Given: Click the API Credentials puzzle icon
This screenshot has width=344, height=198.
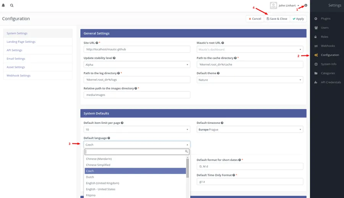Looking at the screenshot, I should 316,82.
